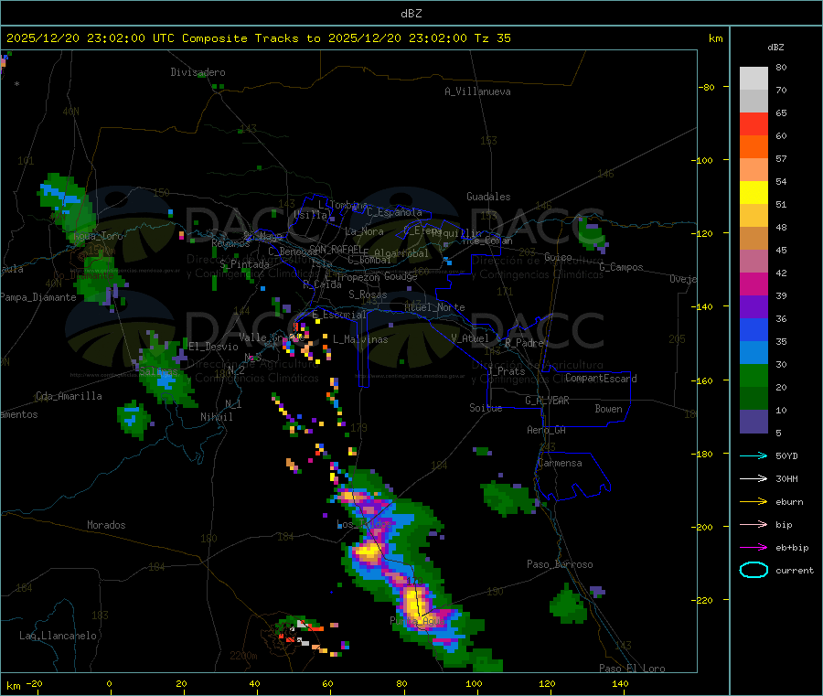The width and height of the screenshot is (823, 696).
Task: Click the 140 tick on bottom axis
Action: click(x=620, y=683)
